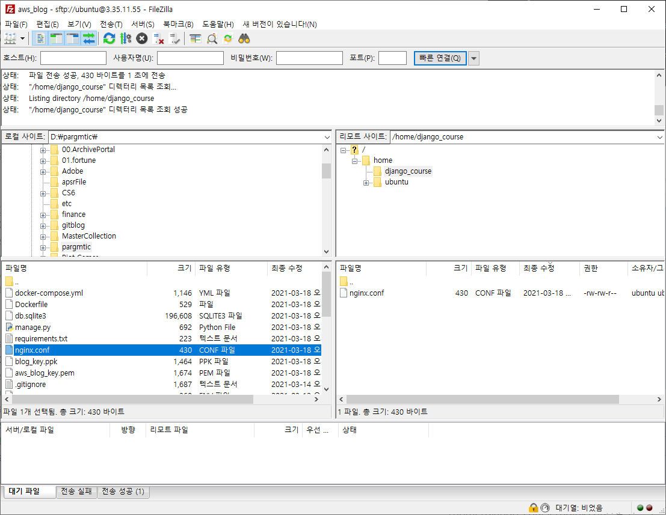Expand the gitblog local folder
Screen dimensions: 666x515
43,226
